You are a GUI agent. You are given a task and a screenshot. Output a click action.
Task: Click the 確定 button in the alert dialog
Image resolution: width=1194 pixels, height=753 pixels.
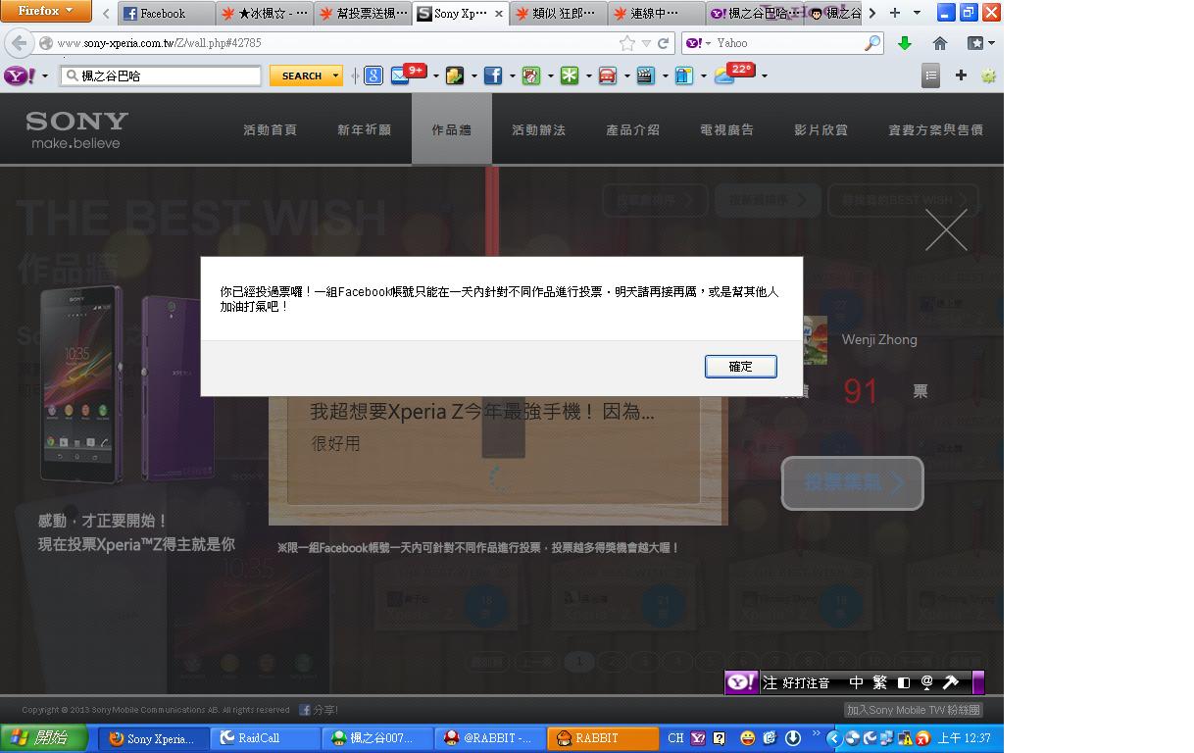point(740,366)
